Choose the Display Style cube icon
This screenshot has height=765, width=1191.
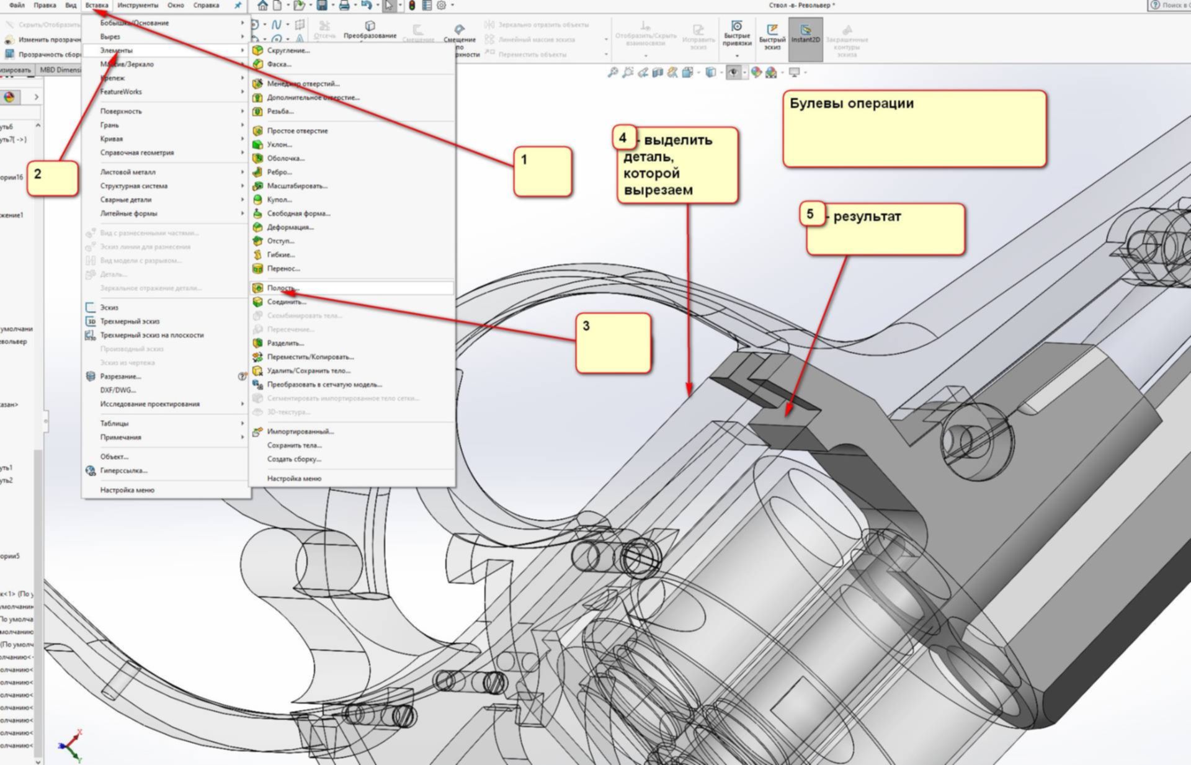(x=711, y=73)
